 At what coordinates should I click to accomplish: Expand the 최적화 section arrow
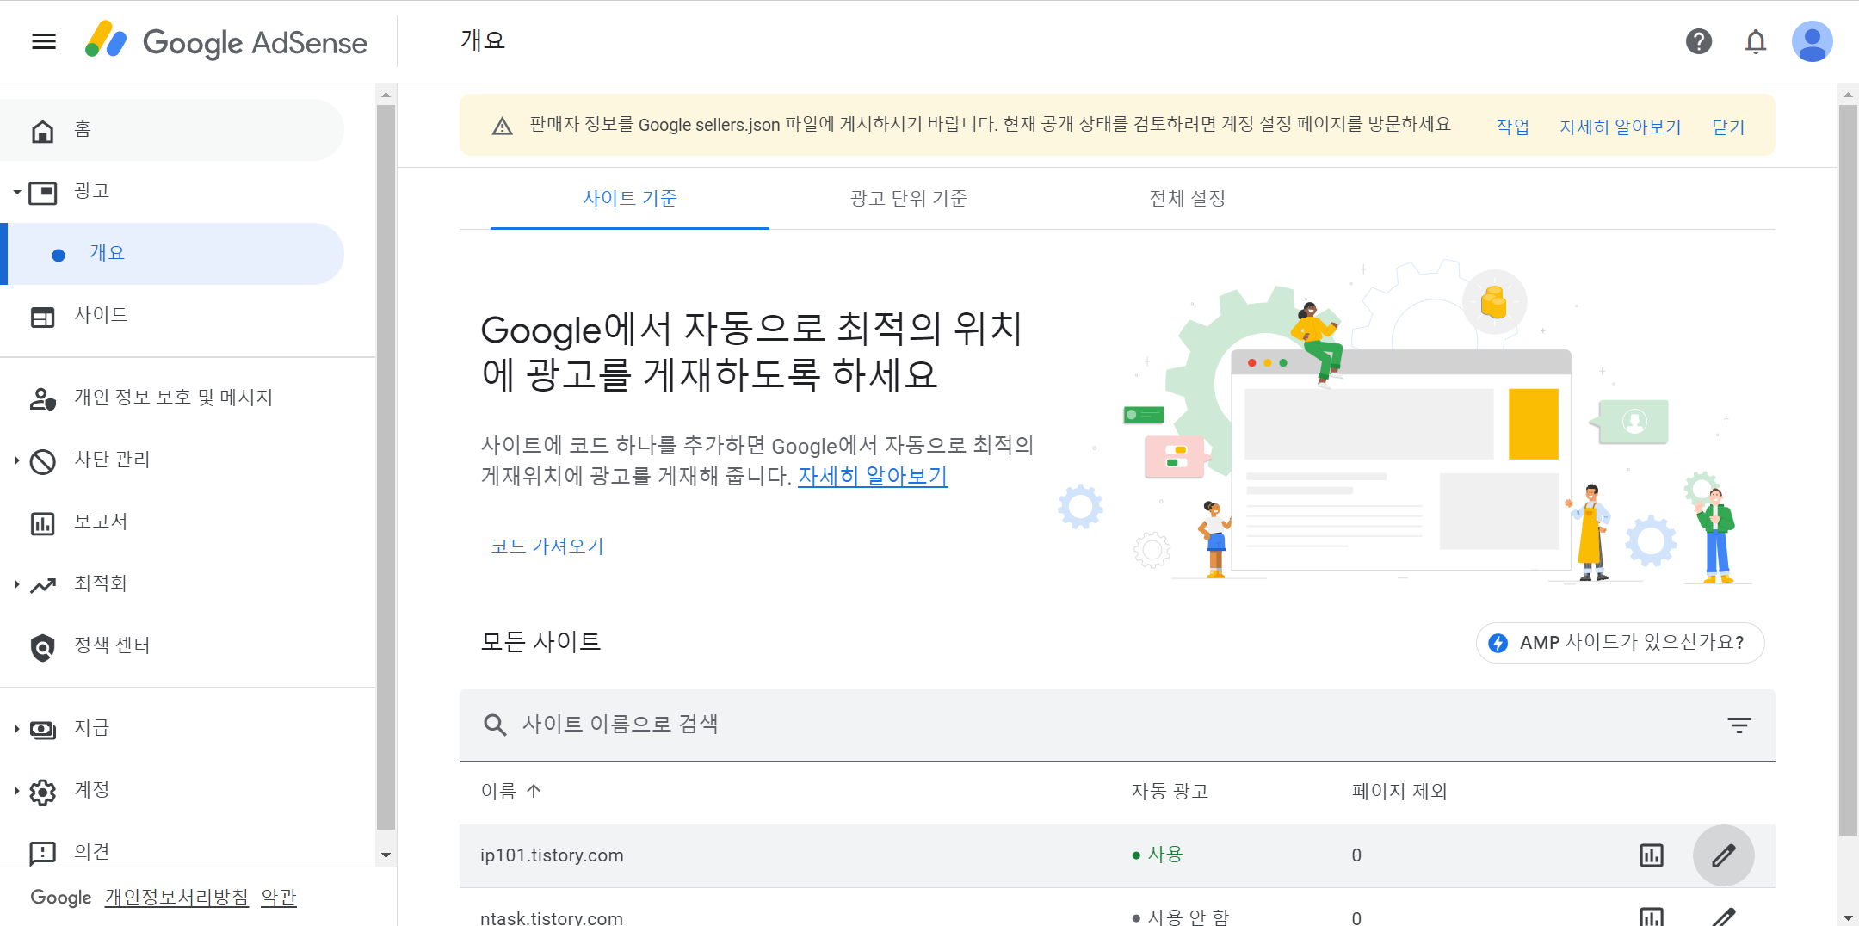16,584
